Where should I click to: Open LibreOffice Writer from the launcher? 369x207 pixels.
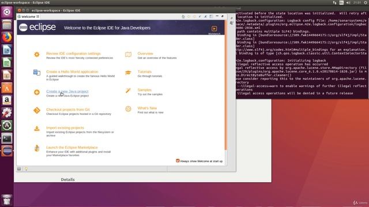pyautogui.click(x=7, y=50)
